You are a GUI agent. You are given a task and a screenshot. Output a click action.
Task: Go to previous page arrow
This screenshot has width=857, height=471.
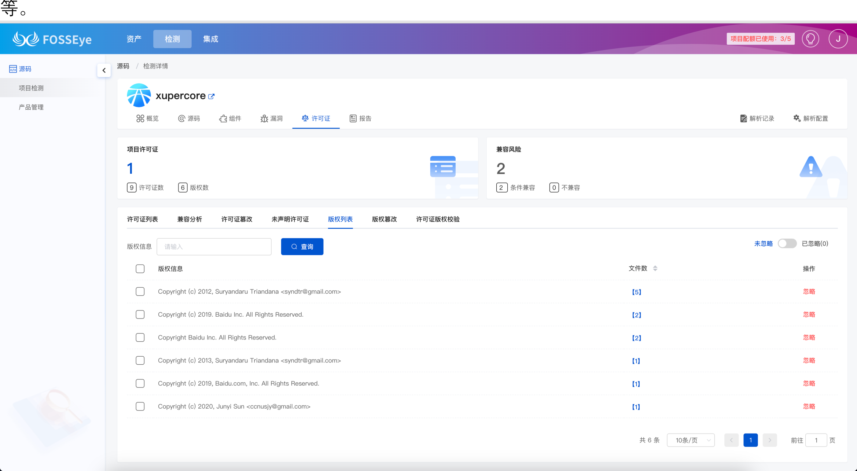(x=731, y=440)
